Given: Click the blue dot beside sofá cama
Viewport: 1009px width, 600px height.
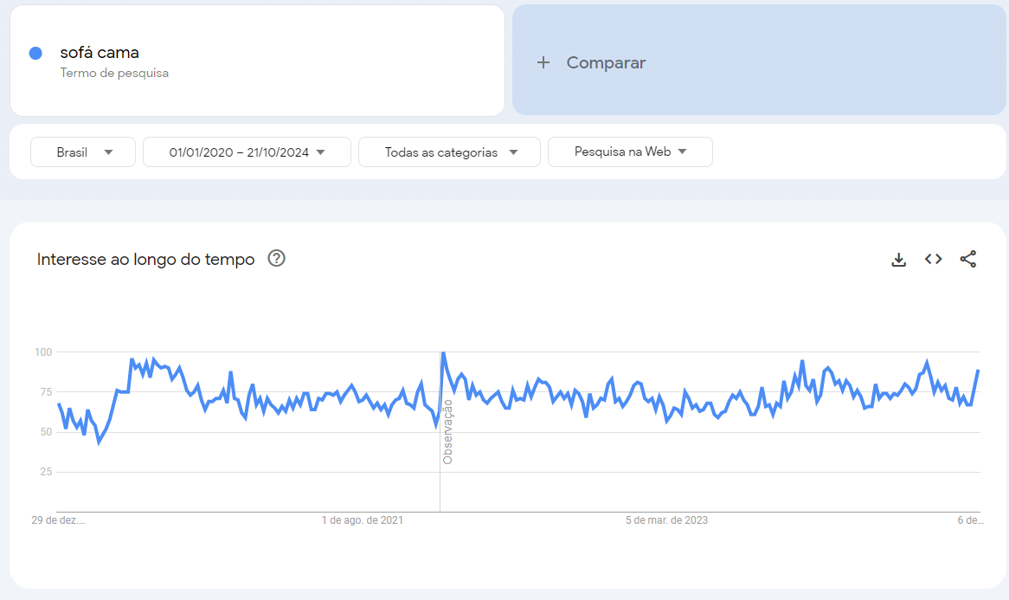Looking at the screenshot, I should 36,53.
